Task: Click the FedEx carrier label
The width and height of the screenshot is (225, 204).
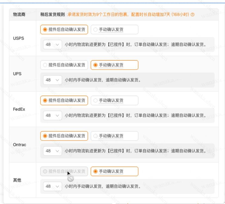Action: (19, 109)
